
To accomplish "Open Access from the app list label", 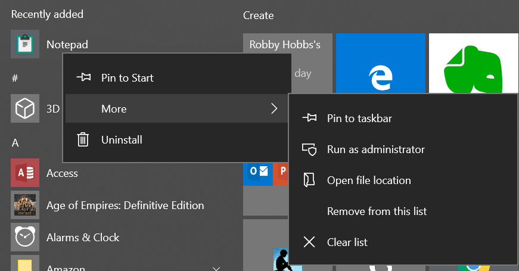I will (62, 173).
